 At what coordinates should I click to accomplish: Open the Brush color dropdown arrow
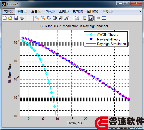[71, 18]
